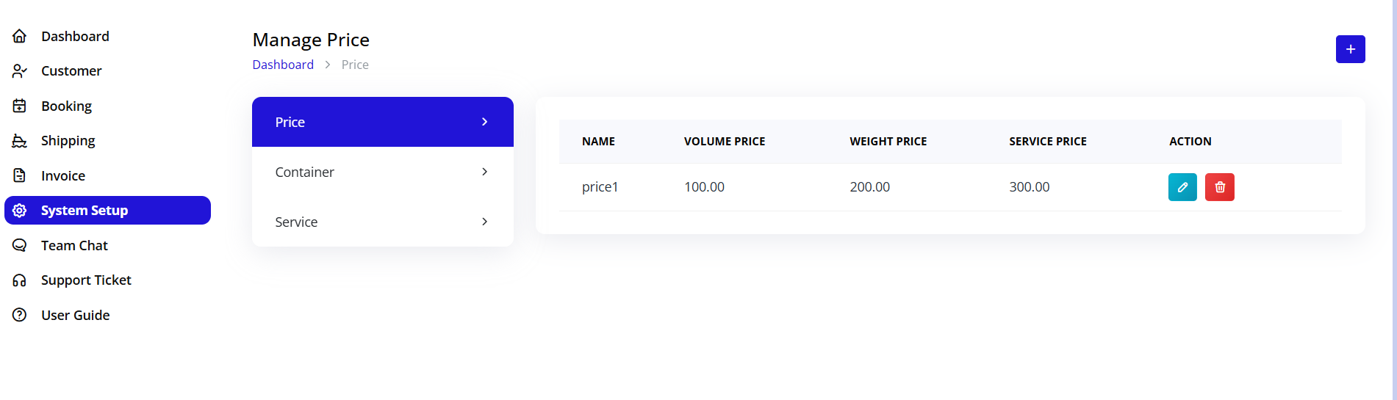Click the Support Ticket headset icon

point(20,280)
